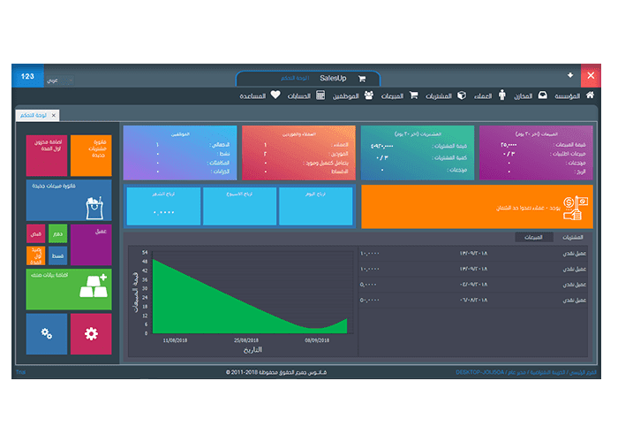
Task: Click the DESKTOP-JOU5OA status bar text
Action: click(x=479, y=372)
